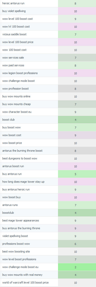Click the 'boostclub' keyword row
The width and height of the screenshot is (96, 287).
click(x=48, y=213)
